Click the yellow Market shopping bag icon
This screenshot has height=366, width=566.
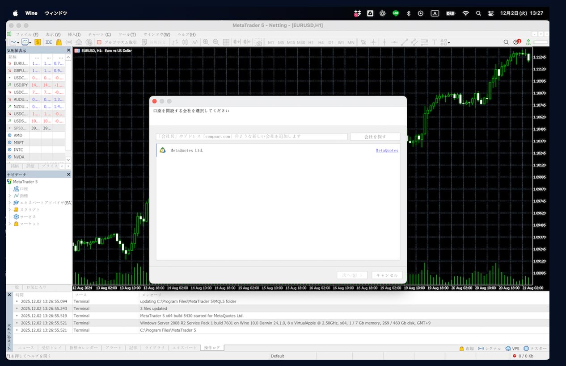[59, 42]
